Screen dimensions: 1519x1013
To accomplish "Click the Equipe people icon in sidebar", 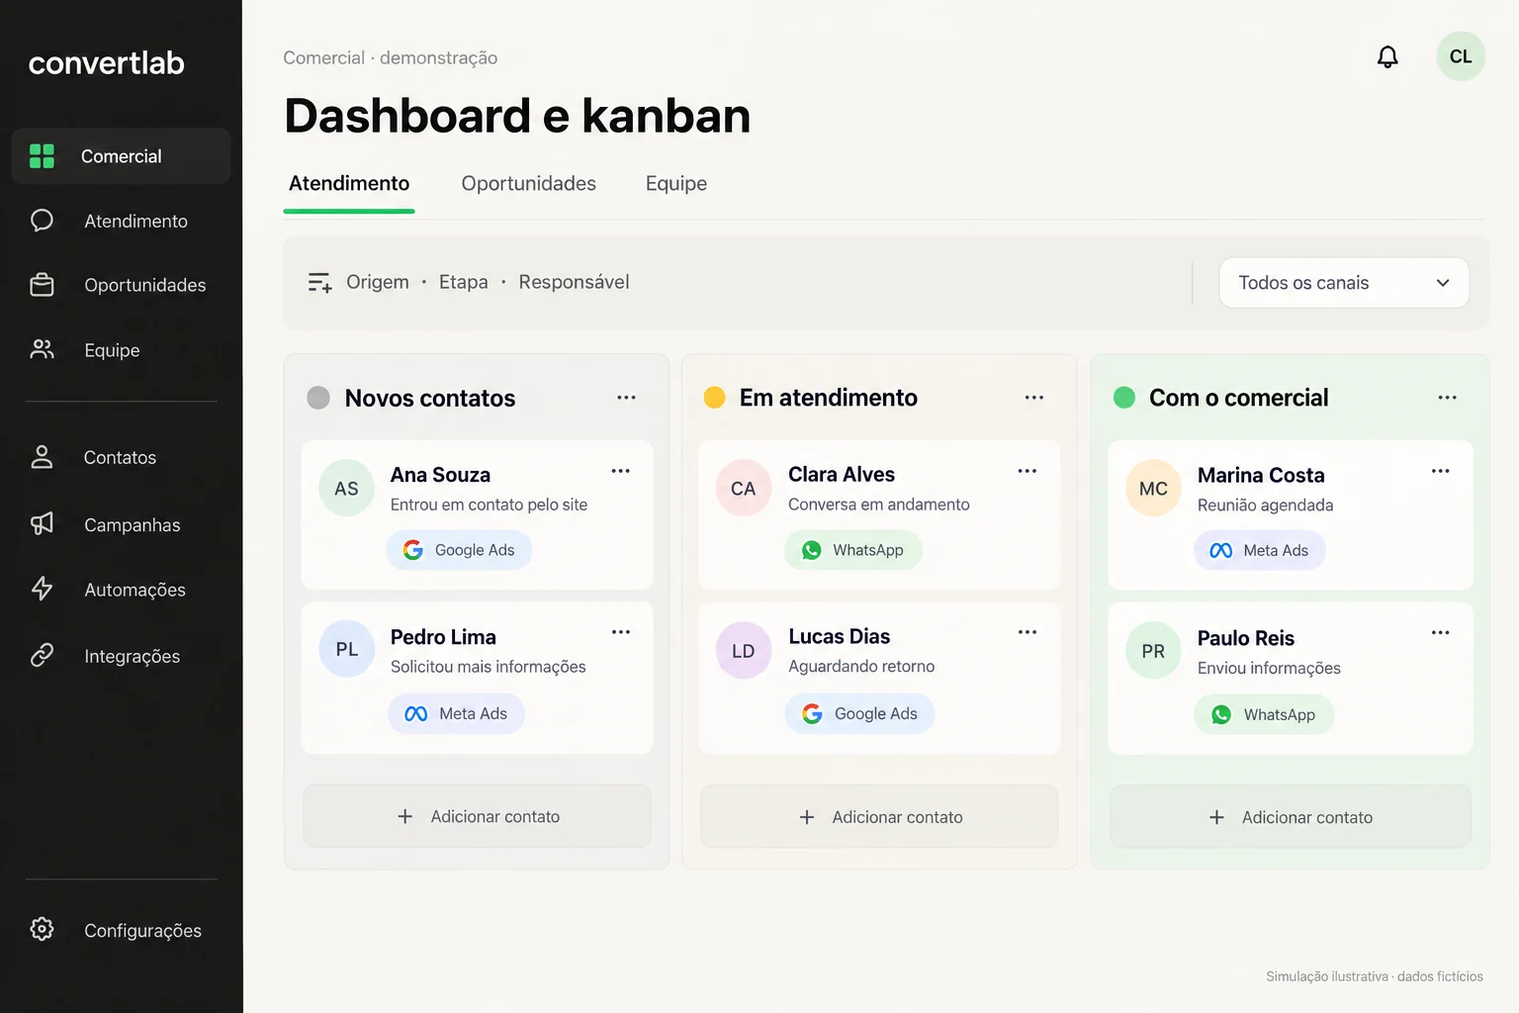I will [x=42, y=349].
